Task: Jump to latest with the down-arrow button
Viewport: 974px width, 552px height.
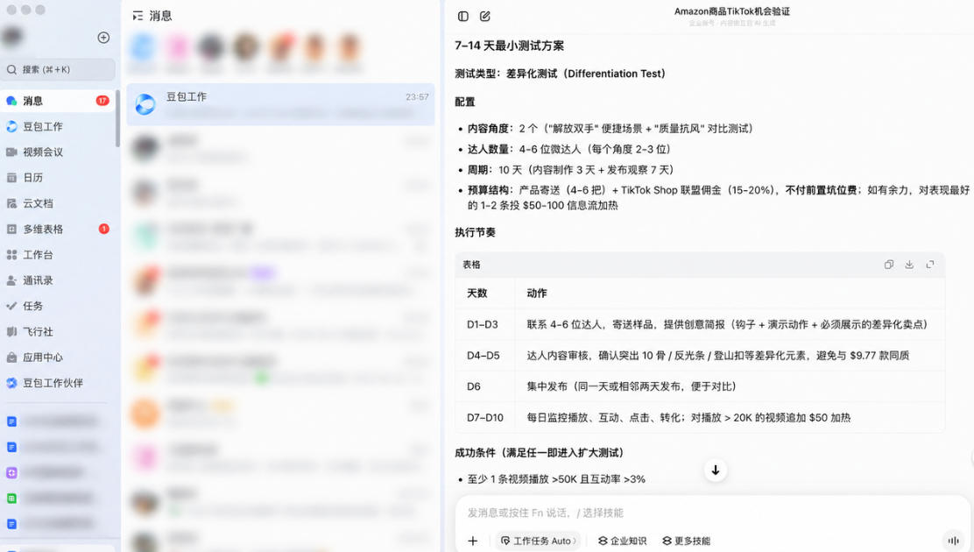Action: (716, 470)
